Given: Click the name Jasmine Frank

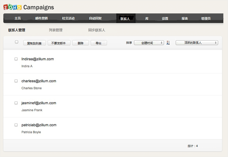Looking at the screenshot, I should pos(32,110).
